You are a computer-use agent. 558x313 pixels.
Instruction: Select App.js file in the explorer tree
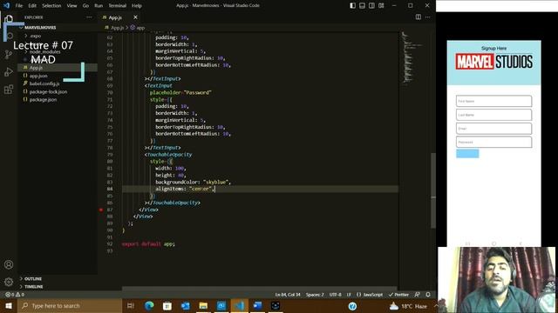pyautogui.click(x=58, y=68)
